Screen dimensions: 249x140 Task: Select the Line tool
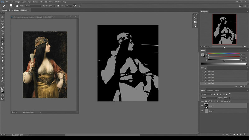(2, 75)
